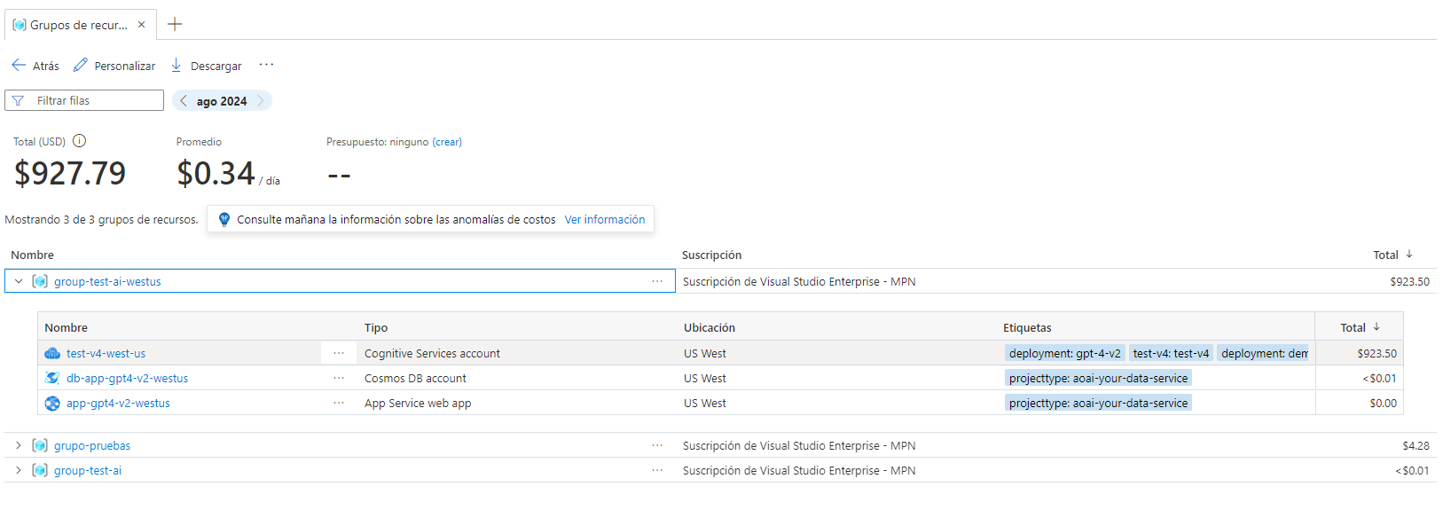Sort nested table by Ubicación

(x=710, y=327)
